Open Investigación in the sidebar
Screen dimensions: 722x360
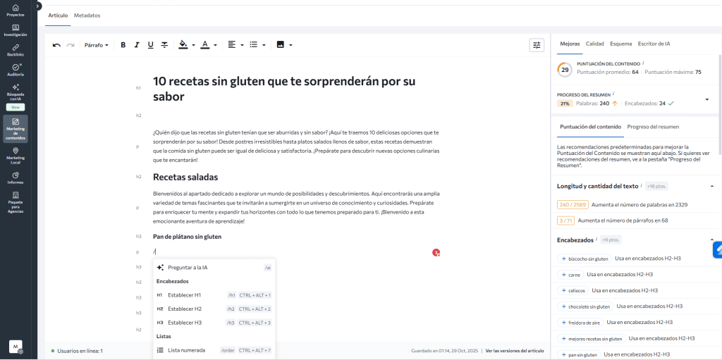[16, 30]
